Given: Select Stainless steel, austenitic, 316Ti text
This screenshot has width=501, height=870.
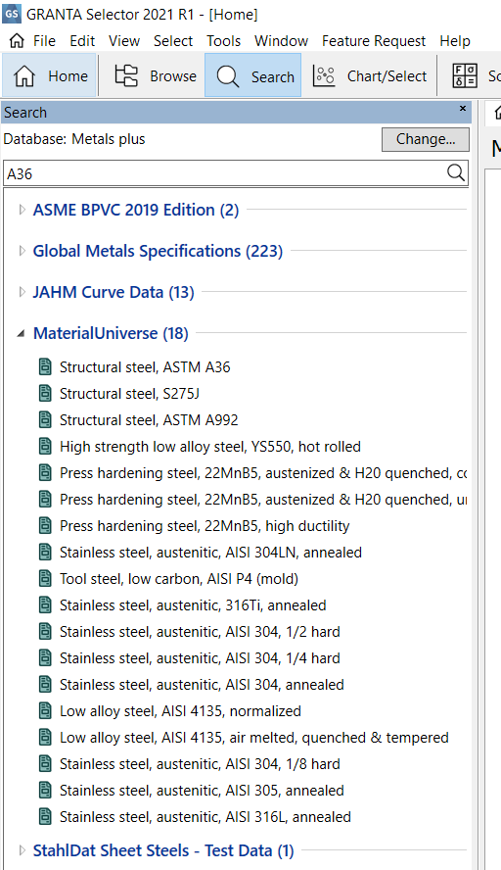Looking at the screenshot, I should 193,605.
